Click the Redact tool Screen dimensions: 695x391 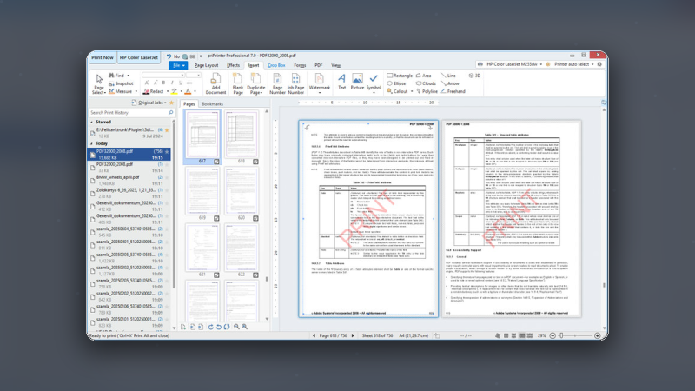154,91
